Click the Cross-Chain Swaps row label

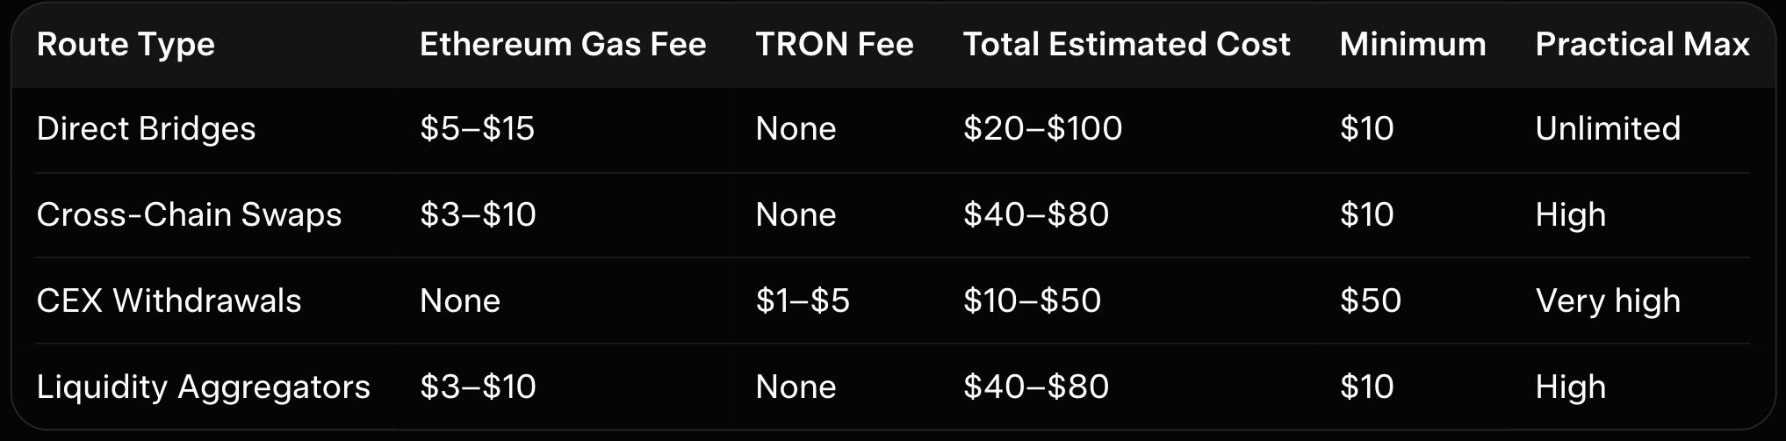pos(189,215)
